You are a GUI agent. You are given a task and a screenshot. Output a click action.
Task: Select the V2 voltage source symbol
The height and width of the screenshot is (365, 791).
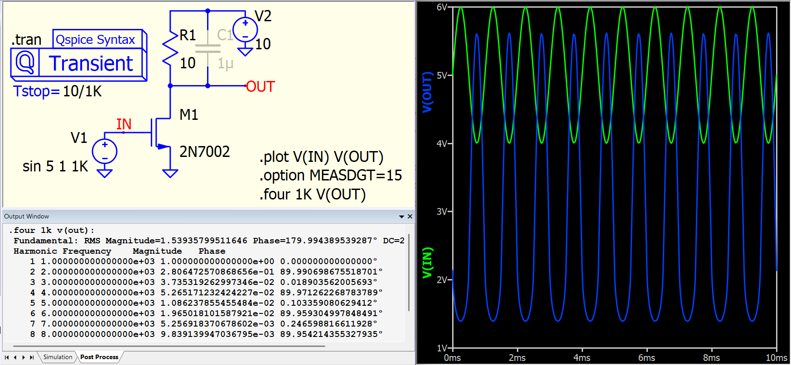245,30
